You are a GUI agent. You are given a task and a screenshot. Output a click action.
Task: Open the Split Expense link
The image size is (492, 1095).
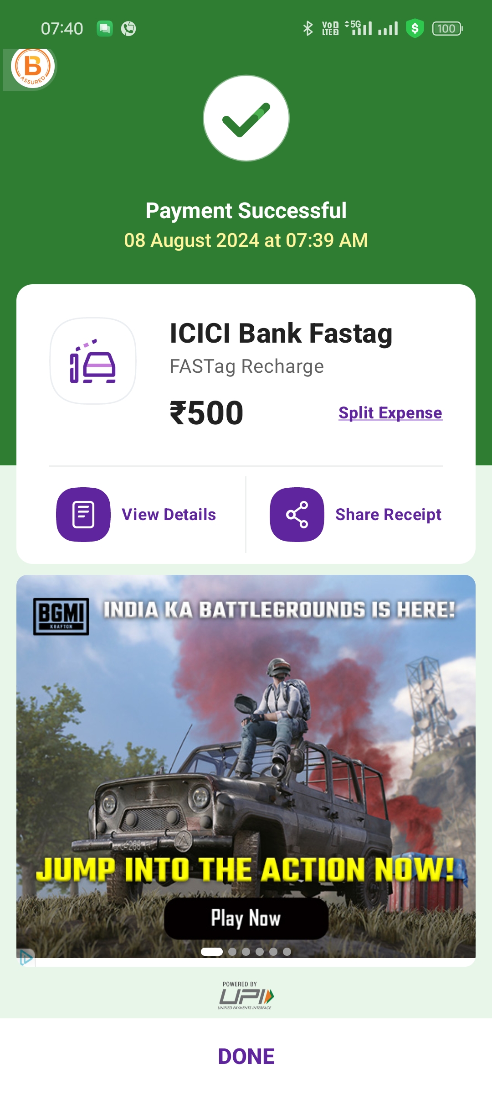pyautogui.click(x=390, y=413)
